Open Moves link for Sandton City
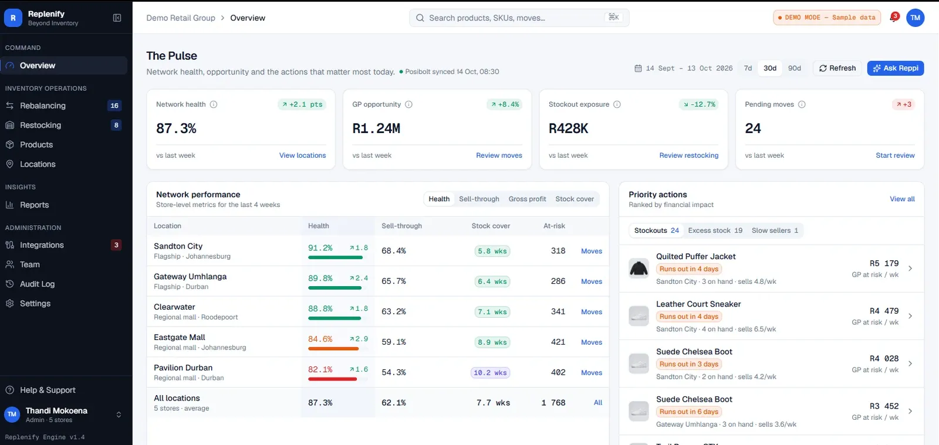 click(x=592, y=251)
